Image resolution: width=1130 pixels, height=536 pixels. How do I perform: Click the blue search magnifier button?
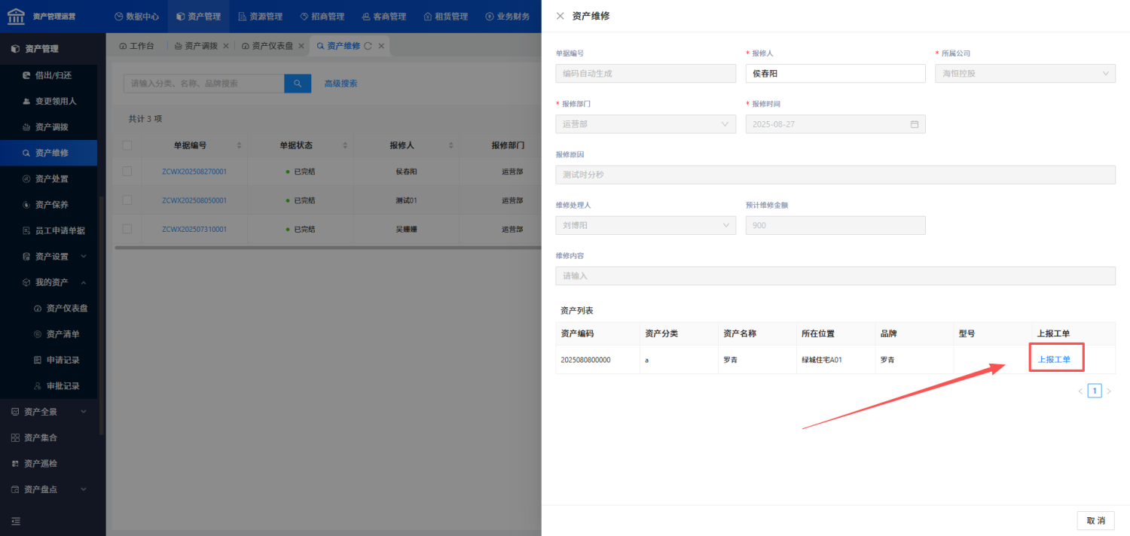coord(298,84)
